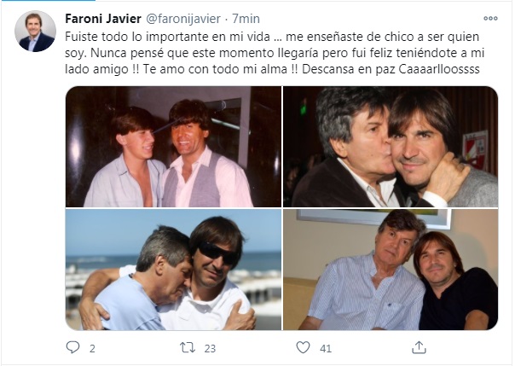Viewport: 515px width, 366px height.
Task: Open the 7min tweet timestamp
Action: [246, 19]
